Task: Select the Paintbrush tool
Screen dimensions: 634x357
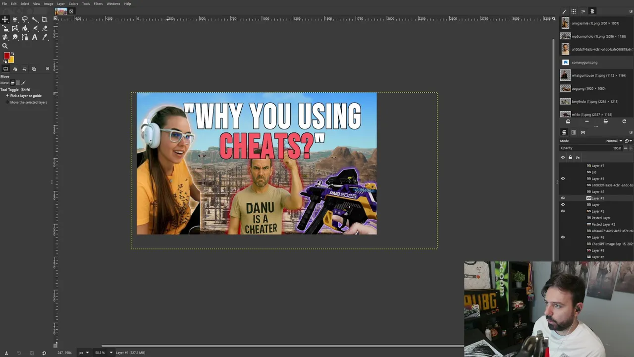Action: tap(35, 28)
